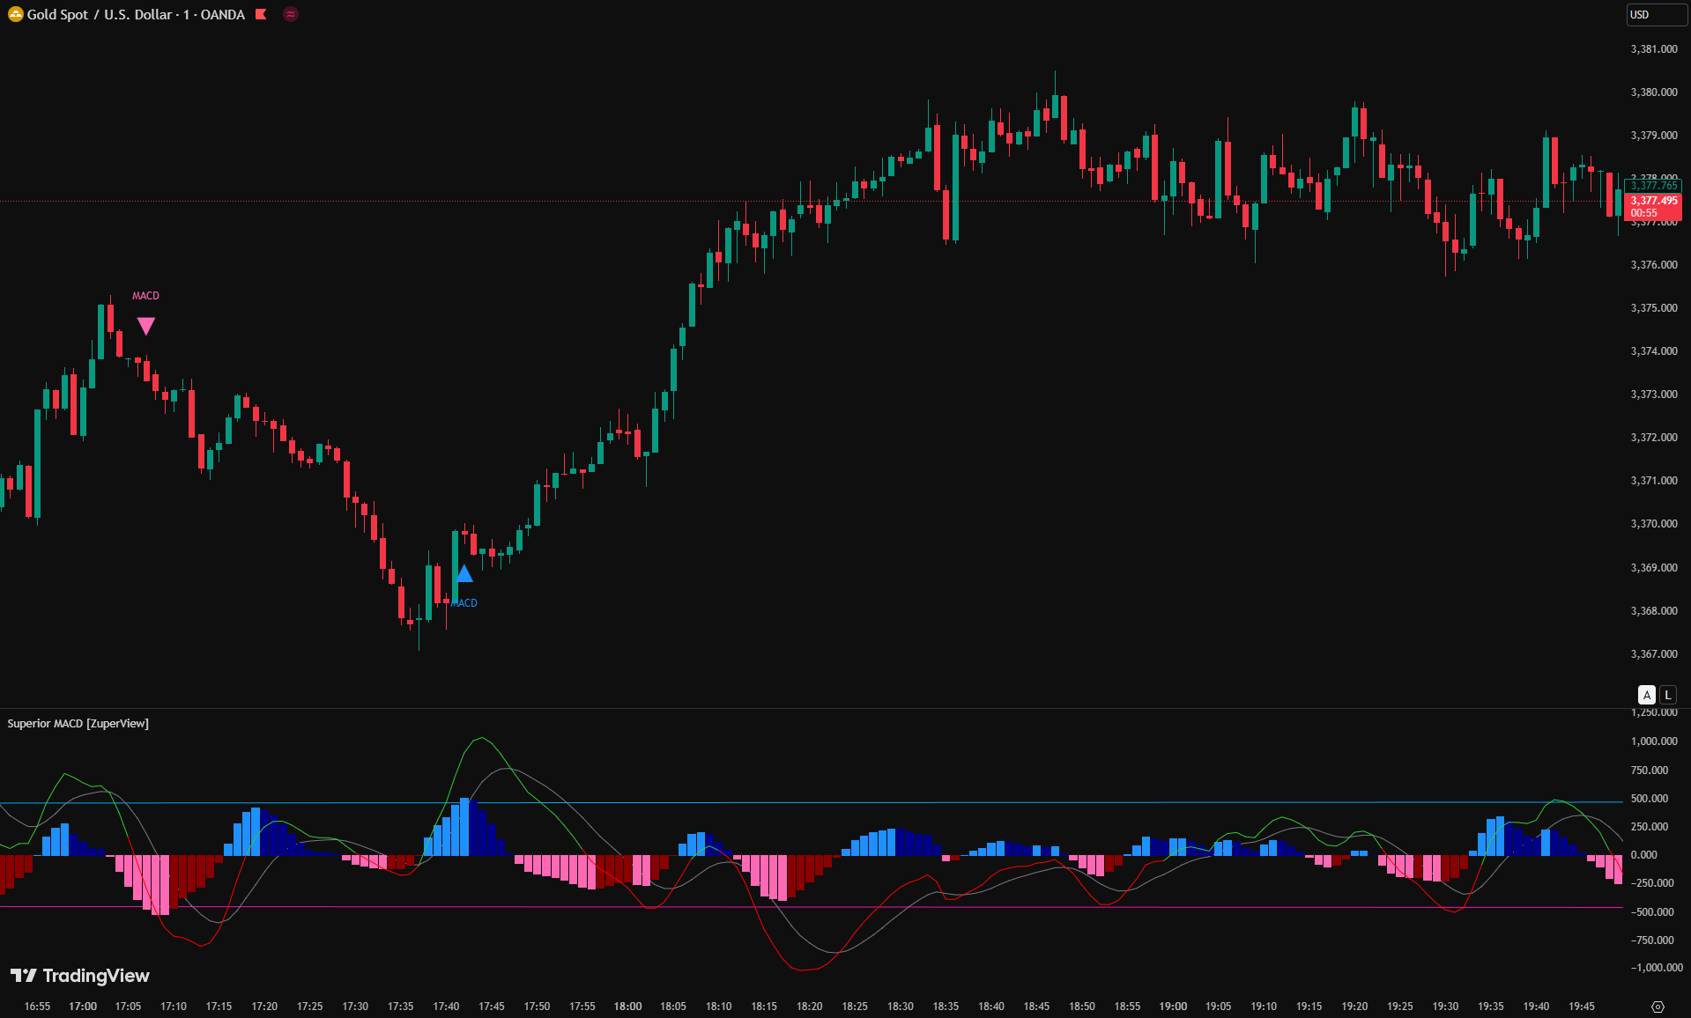Viewport: 1691px width, 1018px height.
Task: Click the red flag icon beside OANDA
Action: click(261, 14)
